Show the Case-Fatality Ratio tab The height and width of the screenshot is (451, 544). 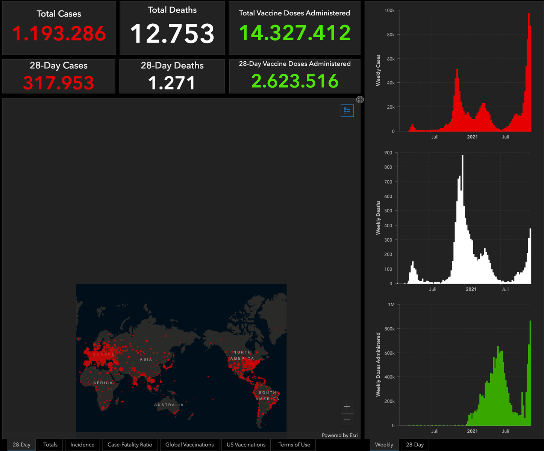(x=130, y=445)
